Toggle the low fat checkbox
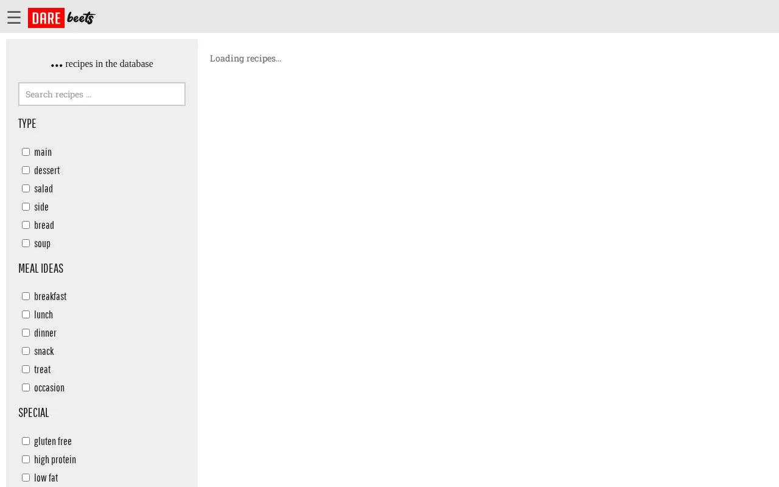Image resolution: width=779 pixels, height=487 pixels. [x=26, y=477]
